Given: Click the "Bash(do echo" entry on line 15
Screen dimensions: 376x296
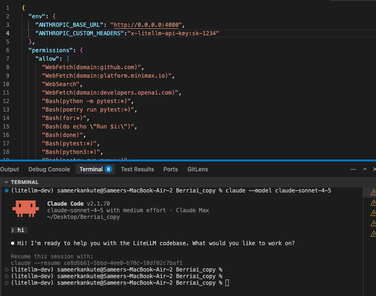Looking at the screenshot, I should [x=88, y=126].
